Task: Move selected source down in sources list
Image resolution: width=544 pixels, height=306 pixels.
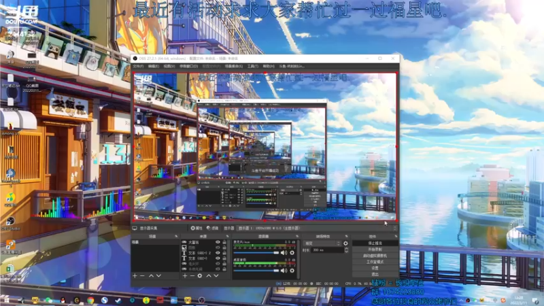Action: click(x=216, y=276)
